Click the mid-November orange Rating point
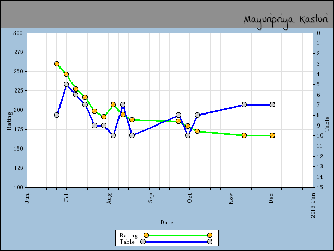 point(244,135)
